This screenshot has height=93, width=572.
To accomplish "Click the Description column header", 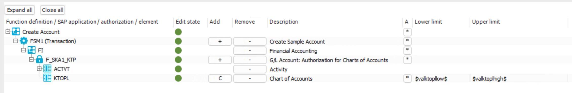I will coord(283,22).
